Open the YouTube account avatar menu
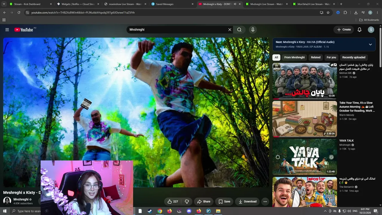382x215 pixels. (x=371, y=30)
